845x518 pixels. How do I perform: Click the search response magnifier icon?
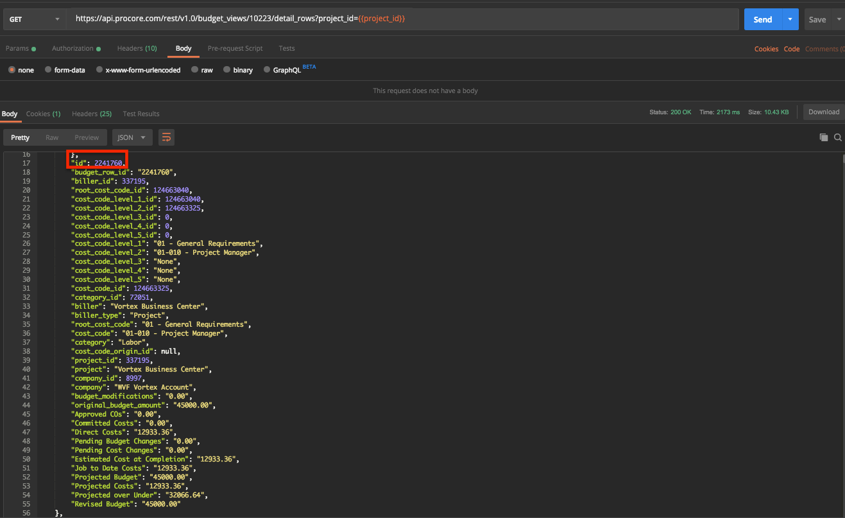tap(838, 137)
